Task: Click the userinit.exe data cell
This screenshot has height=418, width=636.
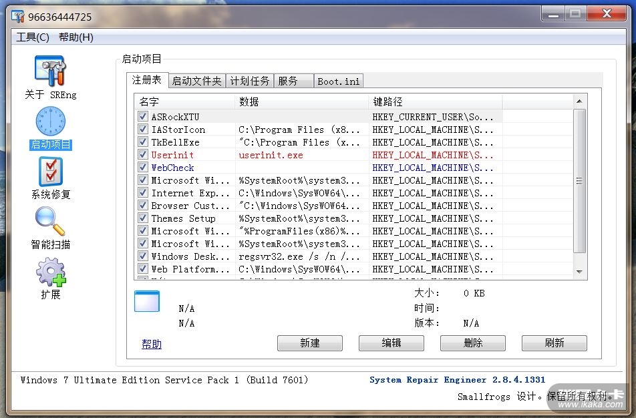Action: coord(271,155)
